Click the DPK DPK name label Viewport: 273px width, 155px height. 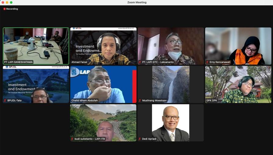212,100
